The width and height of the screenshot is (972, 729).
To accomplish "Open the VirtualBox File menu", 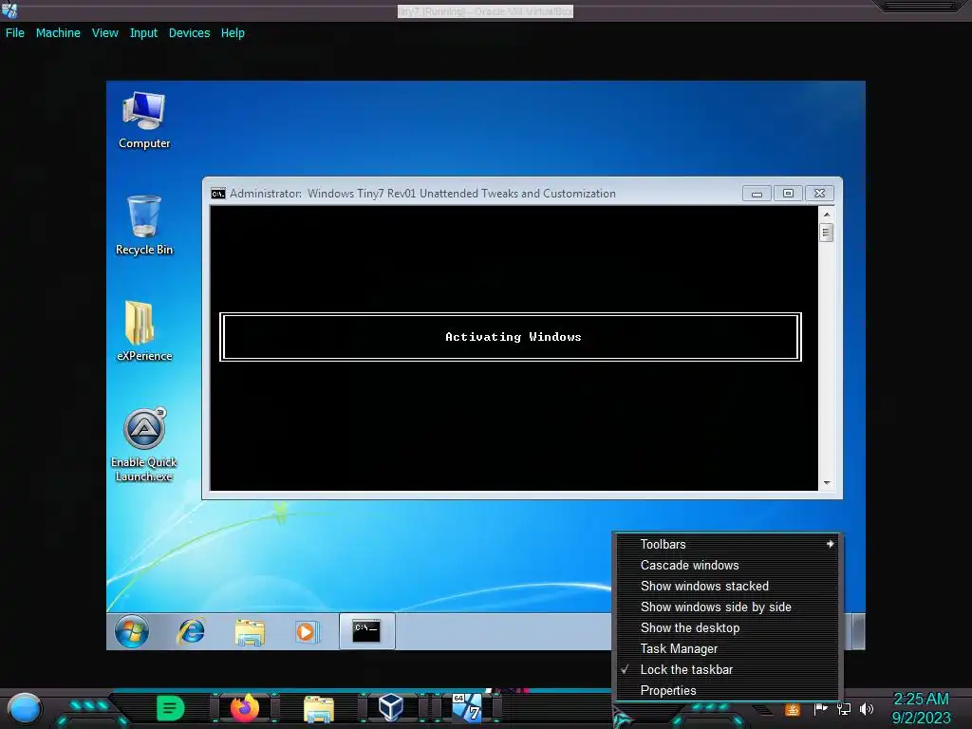I will coord(15,33).
